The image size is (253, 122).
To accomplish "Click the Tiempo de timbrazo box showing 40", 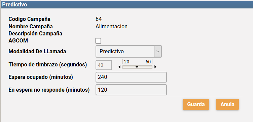I will click(x=104, y=65).
